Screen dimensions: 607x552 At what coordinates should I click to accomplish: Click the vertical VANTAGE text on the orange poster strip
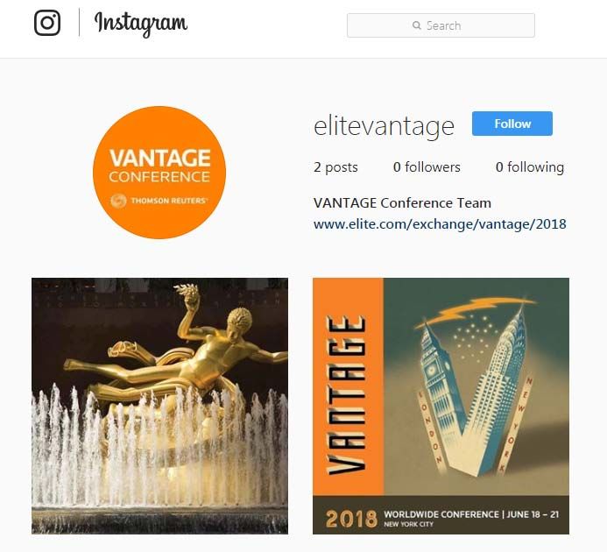[346, 395]
